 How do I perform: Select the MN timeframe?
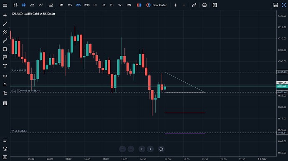[x=129, y=5]
